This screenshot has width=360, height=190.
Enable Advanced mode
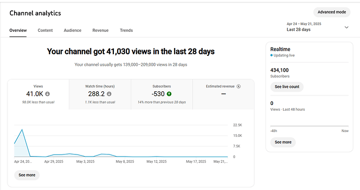332,12
